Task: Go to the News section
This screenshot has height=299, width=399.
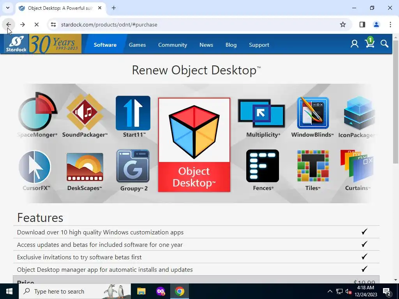Action: [x=206, y=45]
